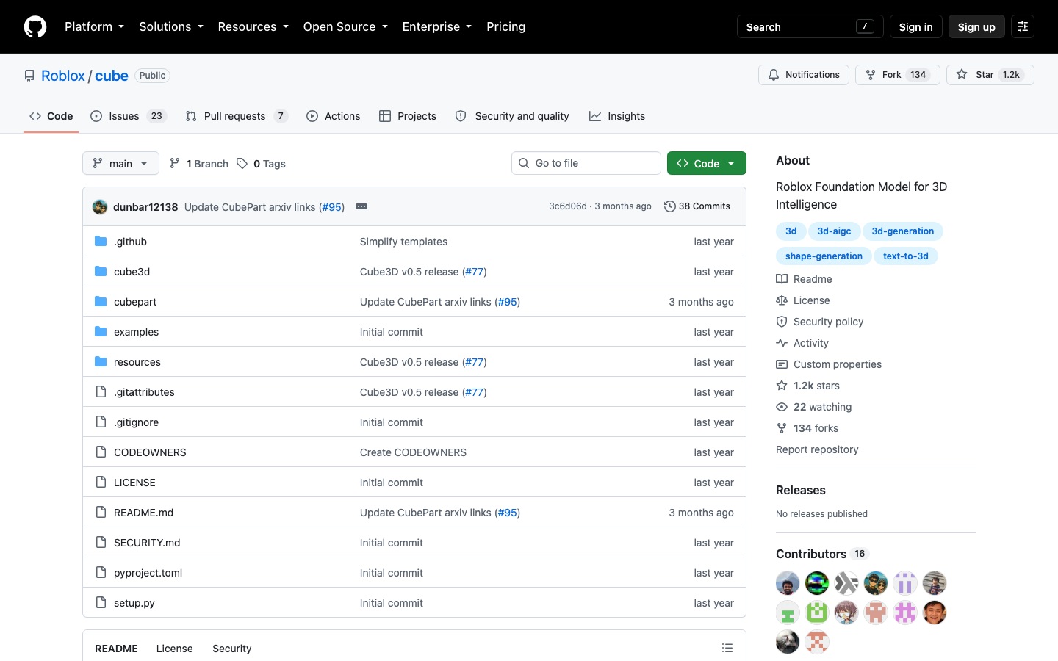Open Custom properties link

tap(829, 364)
